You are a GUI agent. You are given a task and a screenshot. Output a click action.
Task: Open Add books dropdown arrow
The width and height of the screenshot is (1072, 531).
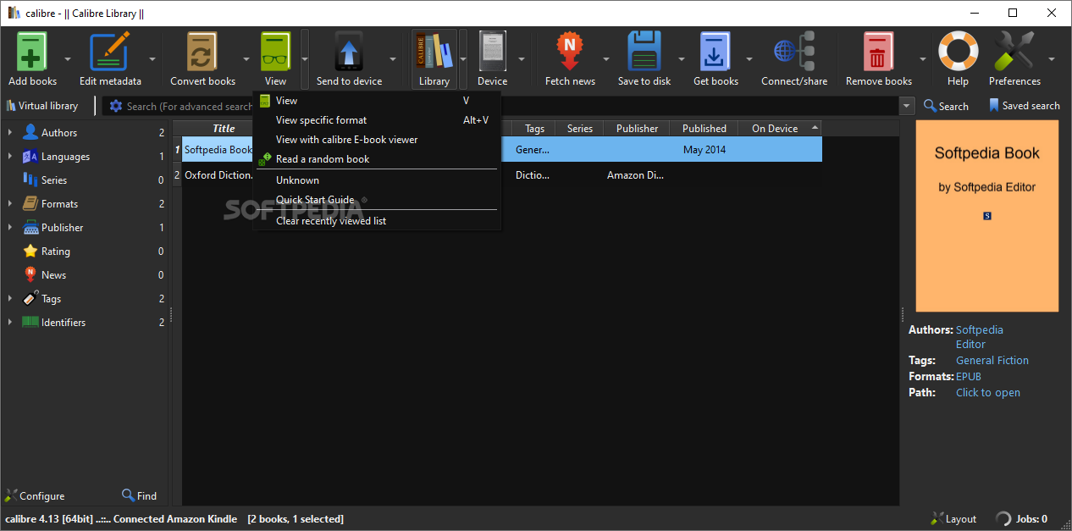pyautogui.click(x=68, y=59)
